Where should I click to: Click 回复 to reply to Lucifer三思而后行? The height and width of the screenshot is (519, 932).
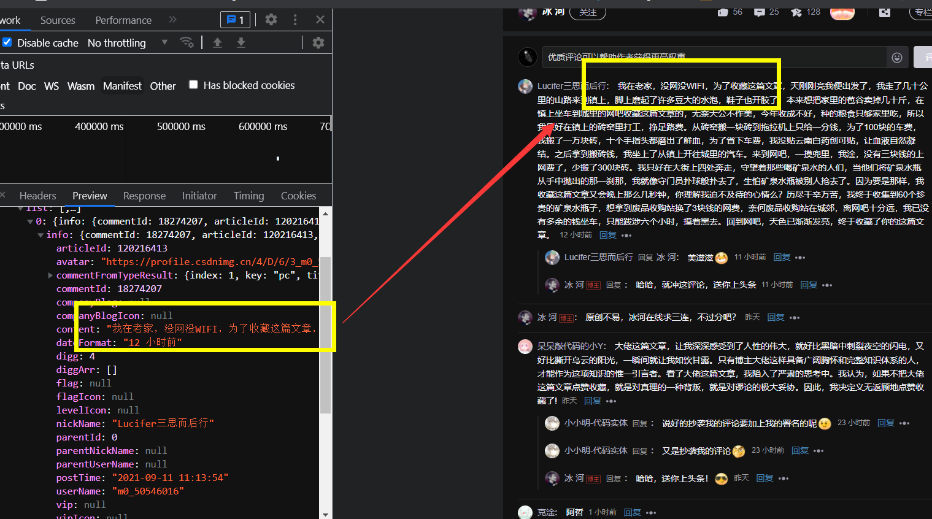(607, 234)
